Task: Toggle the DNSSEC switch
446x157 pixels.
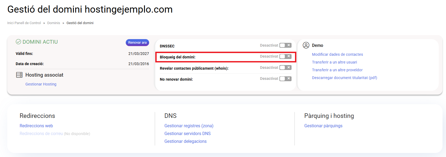Action: point(285,45)
